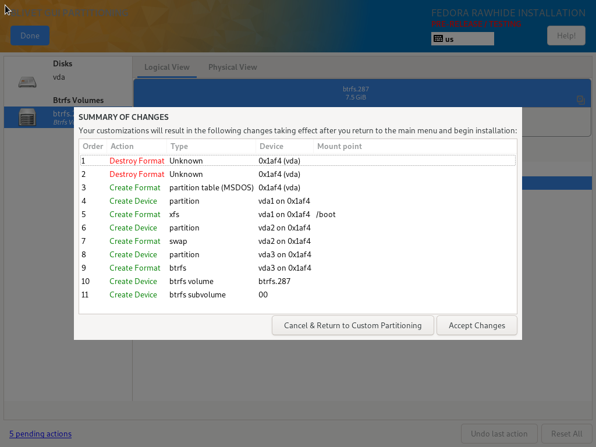Screen dimensions: 596x447
Task: Click the Btrfs Volumes section heading
Action: click(x=79, y=100)
